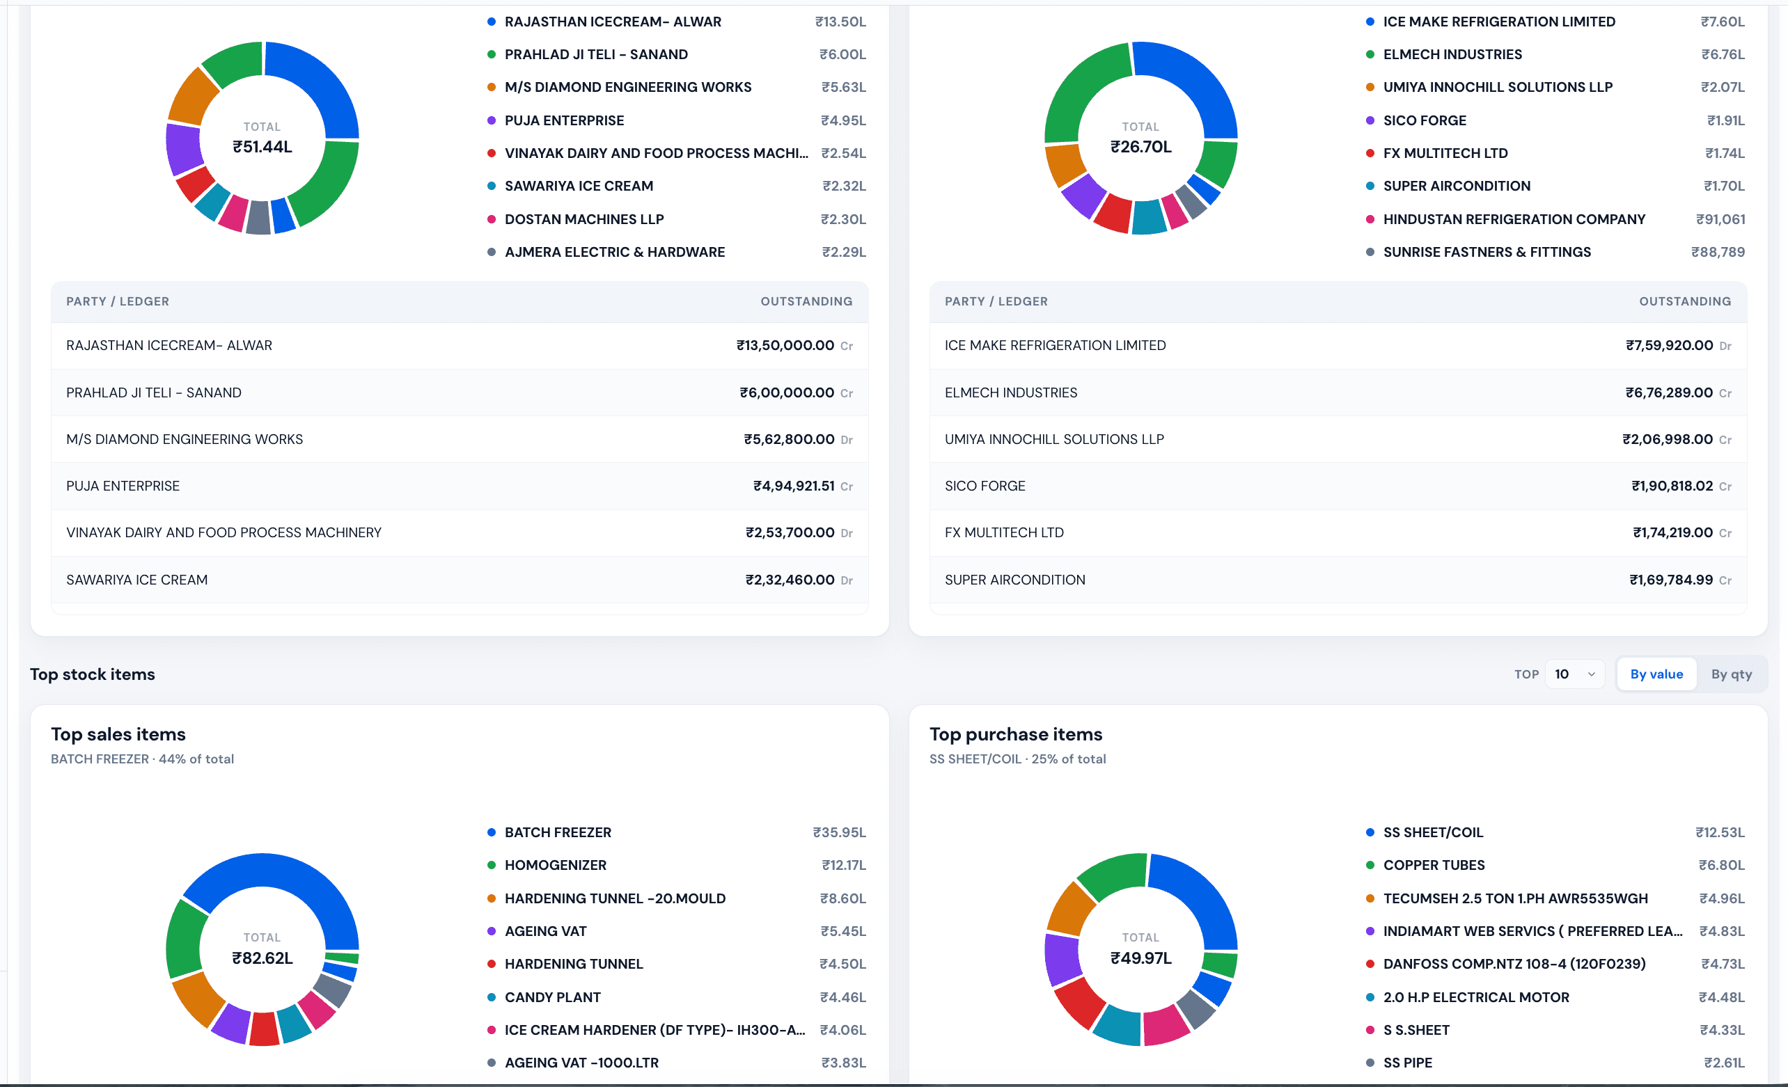Select the INDIAMART WEB SERVICS legend entry
1788x1087 pixels.
(1555, 931)
